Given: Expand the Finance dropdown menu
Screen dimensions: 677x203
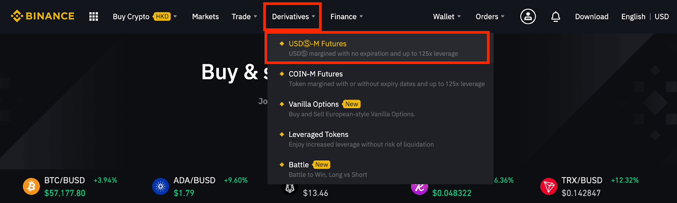Looking at the screenshot, I should point(347,16).
